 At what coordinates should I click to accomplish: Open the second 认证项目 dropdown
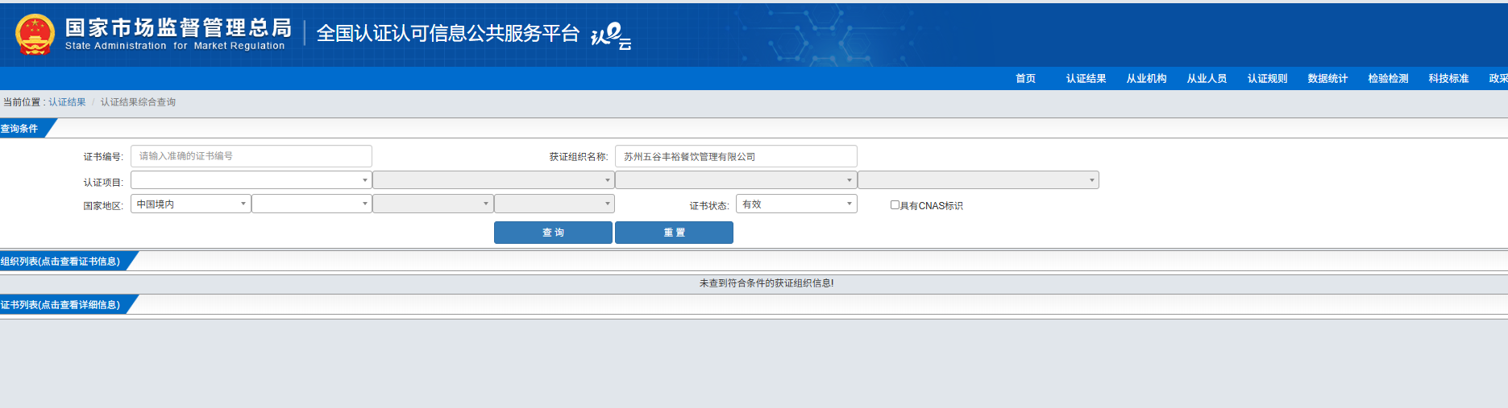[x=493, y=180]
